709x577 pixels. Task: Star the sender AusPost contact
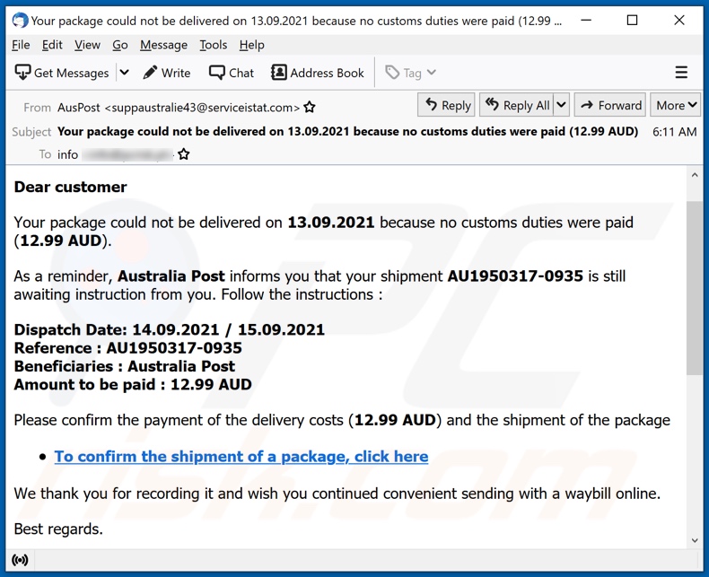point(310,108)
